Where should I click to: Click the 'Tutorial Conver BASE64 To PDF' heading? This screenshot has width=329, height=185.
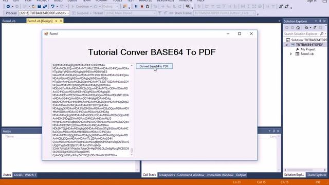pyautogui.click(x=152, y=52)
